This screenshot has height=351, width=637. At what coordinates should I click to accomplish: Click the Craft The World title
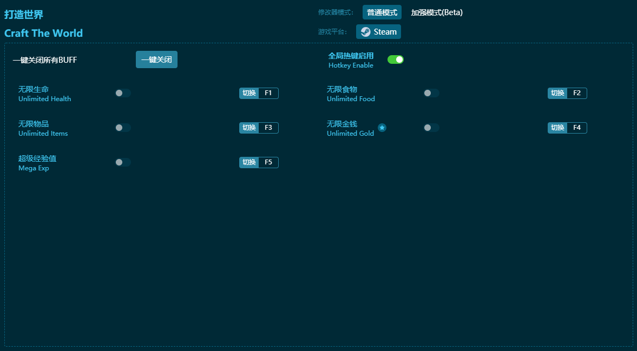coord(43,33)
